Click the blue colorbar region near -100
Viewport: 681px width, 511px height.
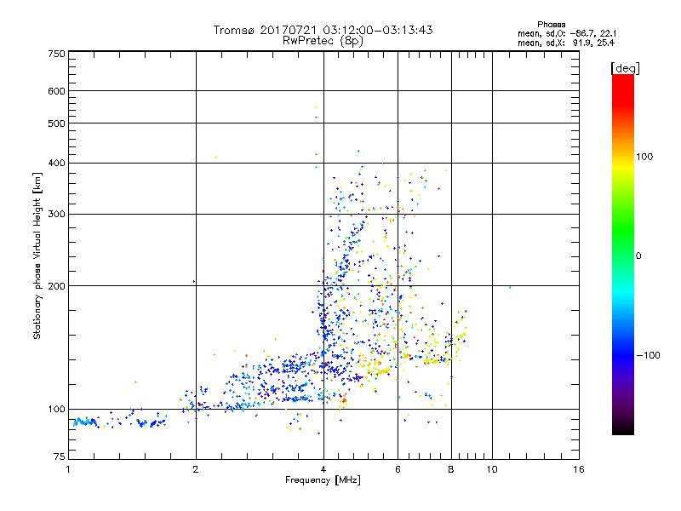tap(623, 354)
